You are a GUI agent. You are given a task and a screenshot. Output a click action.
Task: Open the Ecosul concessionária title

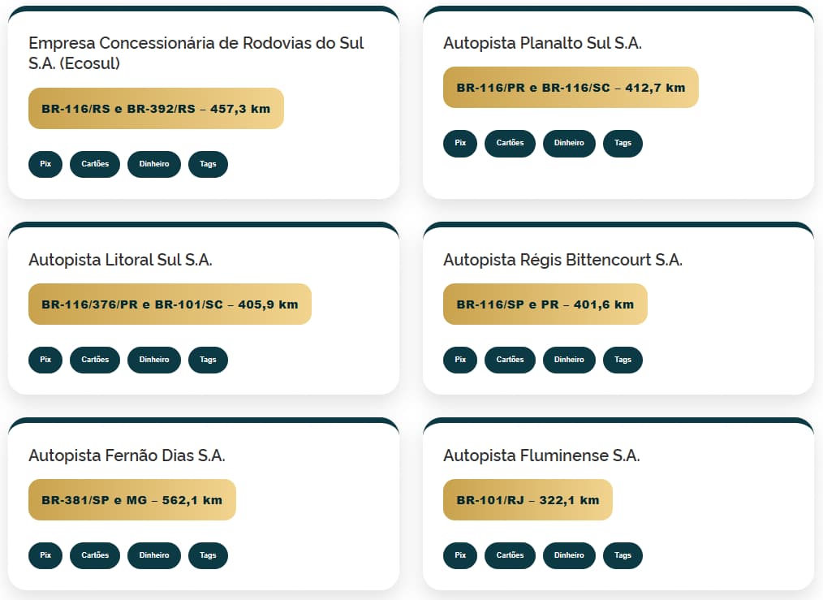196,53
